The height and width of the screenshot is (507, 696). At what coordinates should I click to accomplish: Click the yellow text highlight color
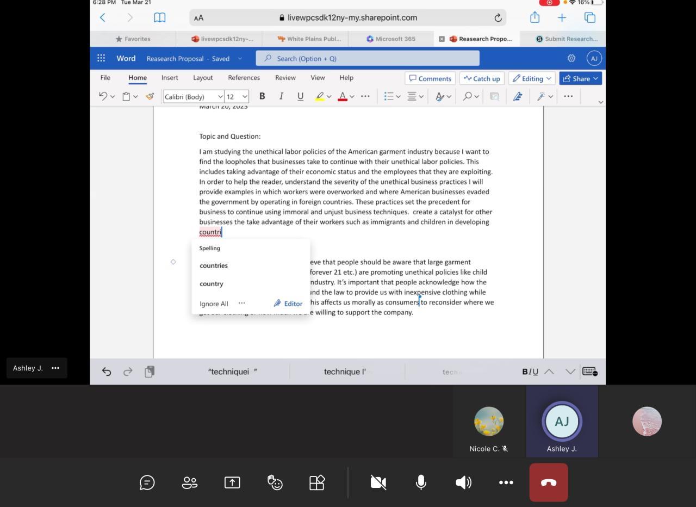tap(320, 96)
